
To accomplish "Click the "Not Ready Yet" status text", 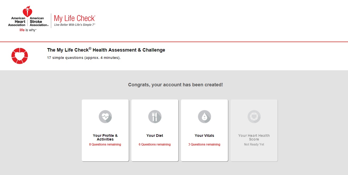I will [254, 144].
